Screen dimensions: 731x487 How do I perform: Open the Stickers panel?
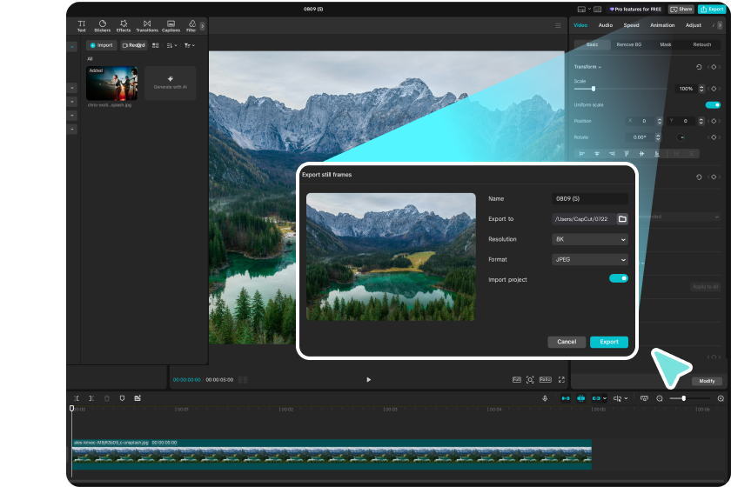pos(103,25)
